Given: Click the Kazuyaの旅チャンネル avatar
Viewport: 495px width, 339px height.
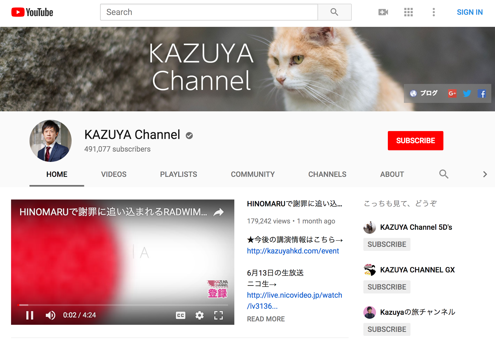Looking at the screenshot, I should pyautogui.click(x=370, y=312).
